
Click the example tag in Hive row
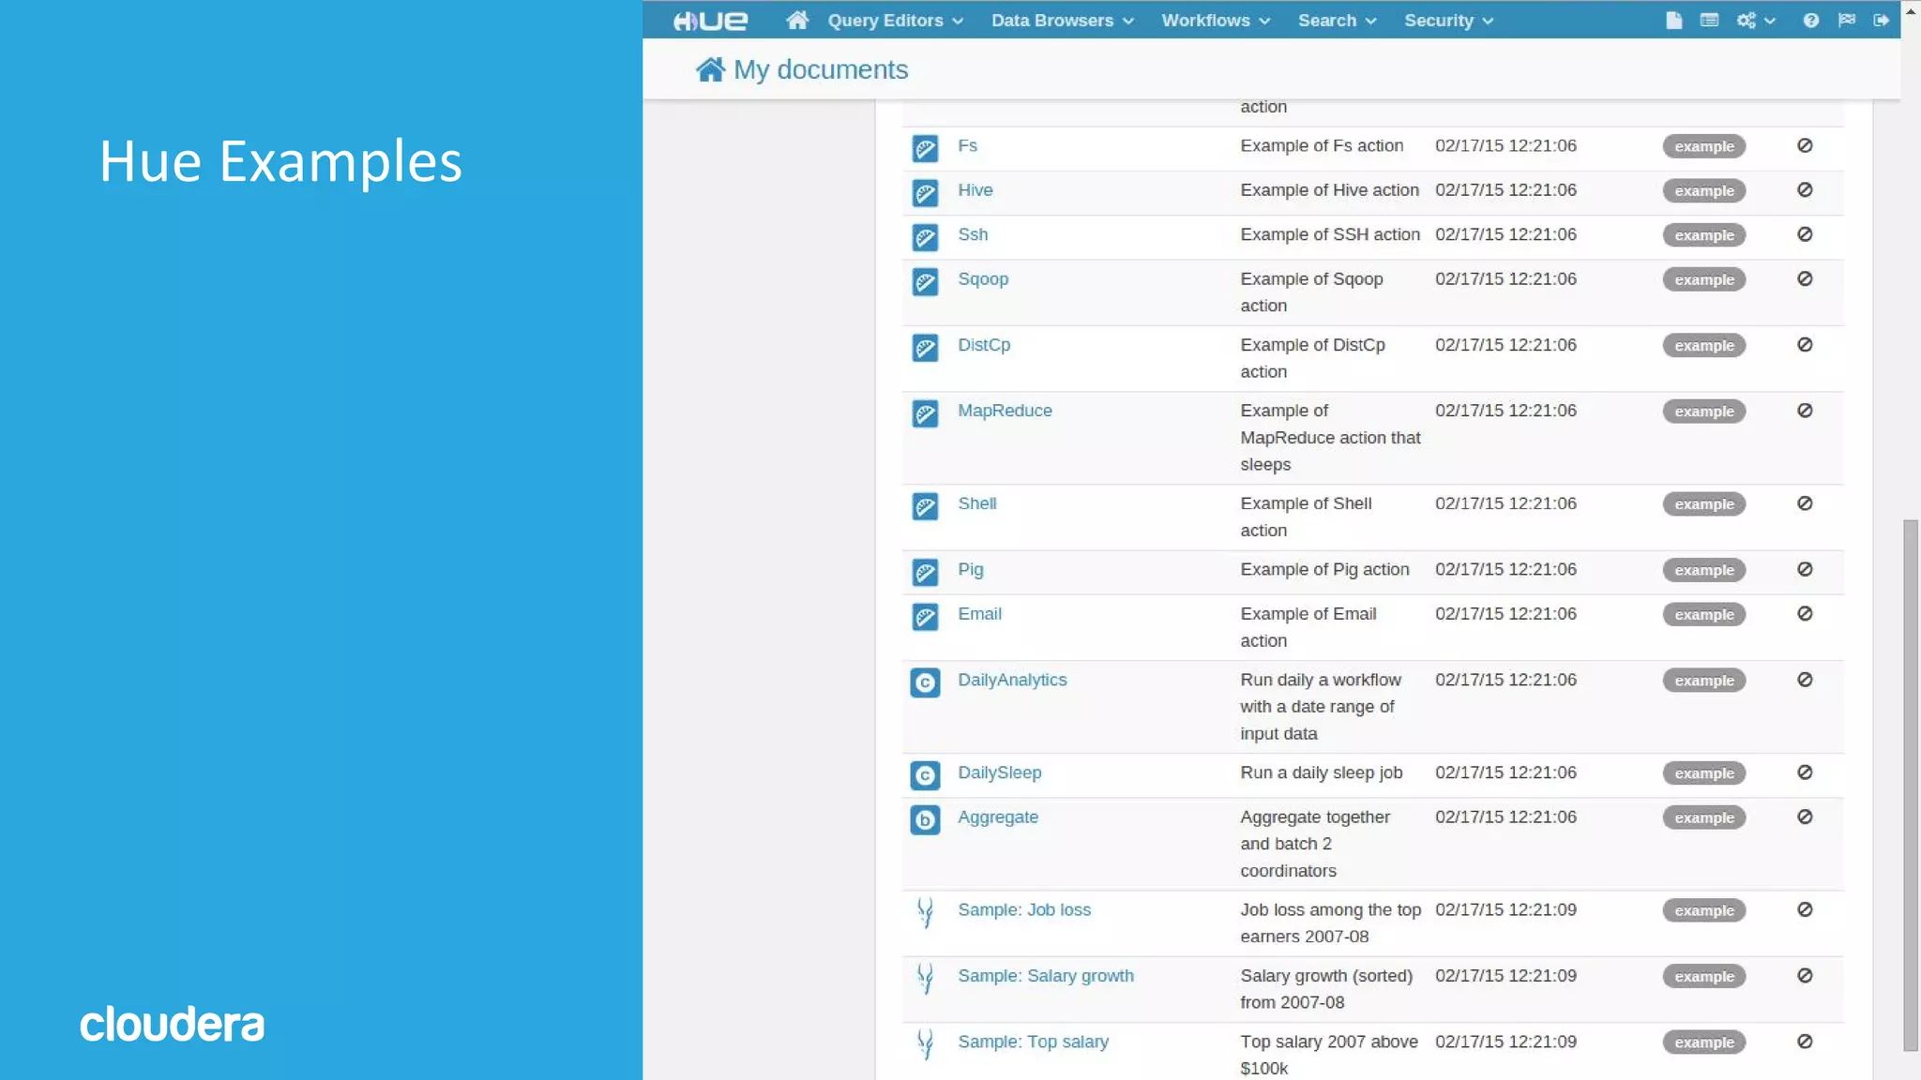tap(1703, 190)
